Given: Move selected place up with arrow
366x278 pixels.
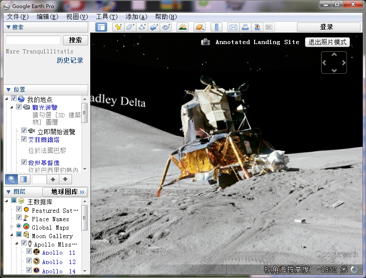Looking at the screenshot, I should coord(53,179).
